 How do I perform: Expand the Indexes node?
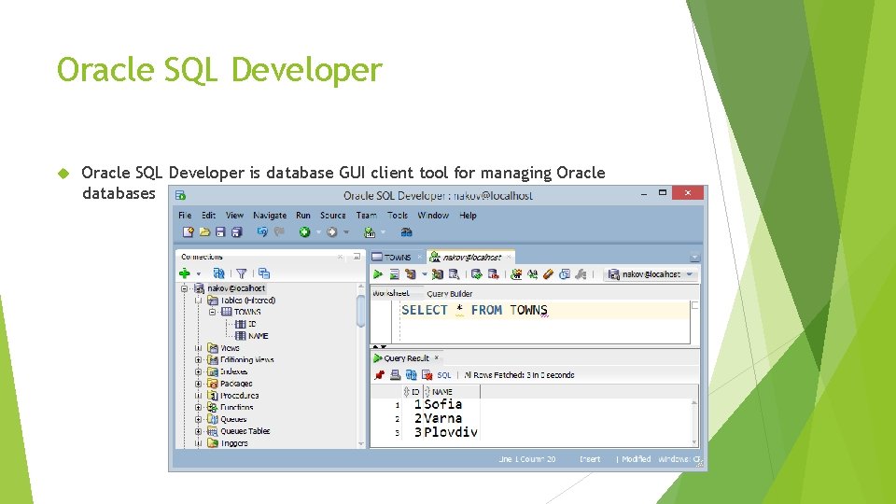[198, 372]
